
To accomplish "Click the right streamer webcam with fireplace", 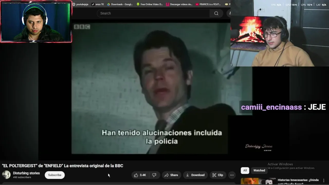I will click(x=280, y=33).
